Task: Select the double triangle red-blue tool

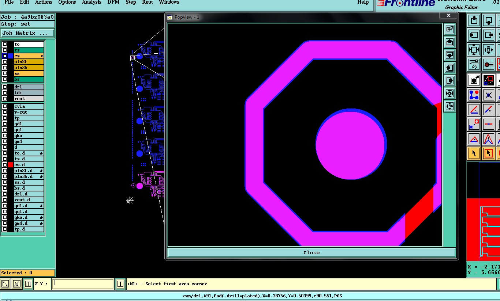Action: tap(488, 139)
